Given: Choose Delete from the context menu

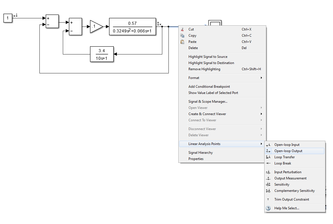Looking at the screenshot, I should click(x=222, y=48).
